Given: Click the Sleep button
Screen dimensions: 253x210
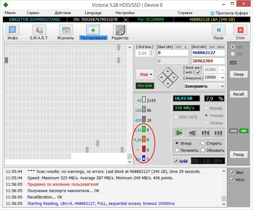Looking at the screenshot, I should tap(238, 74).
